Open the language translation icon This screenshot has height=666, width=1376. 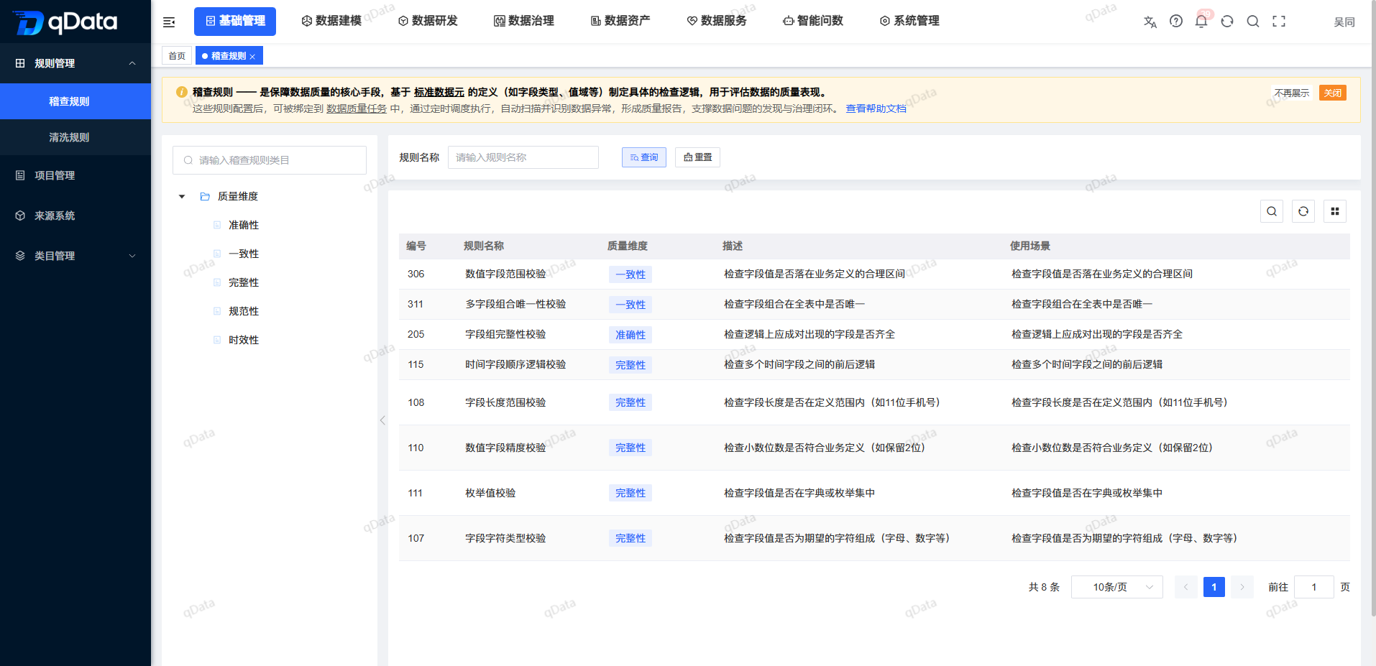tap(1150, 22)
